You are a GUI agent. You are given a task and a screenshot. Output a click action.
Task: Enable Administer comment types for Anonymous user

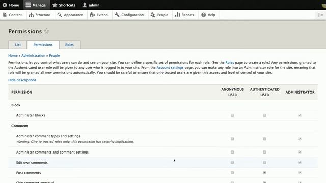click(232, 139)
